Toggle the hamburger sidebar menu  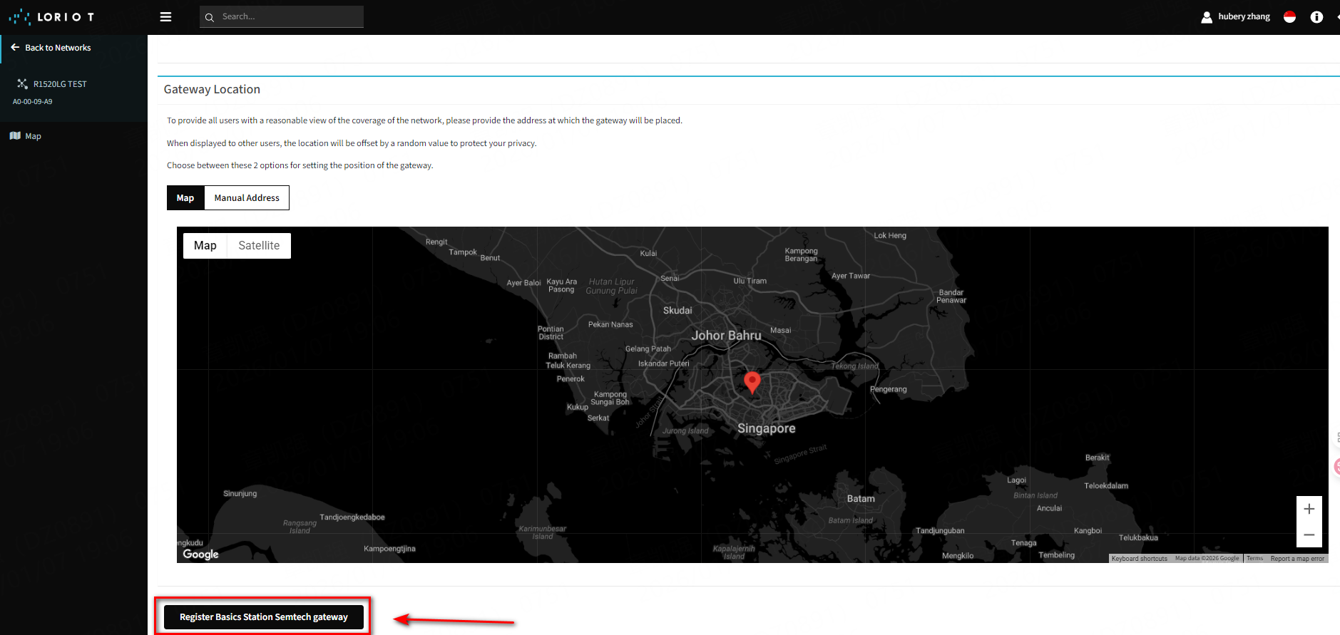tap(165, 17)
